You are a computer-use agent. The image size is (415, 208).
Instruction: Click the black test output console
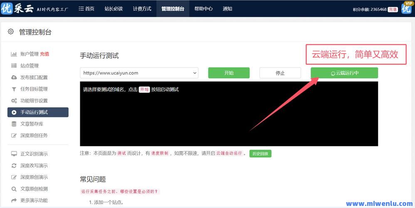pos(229,114)
